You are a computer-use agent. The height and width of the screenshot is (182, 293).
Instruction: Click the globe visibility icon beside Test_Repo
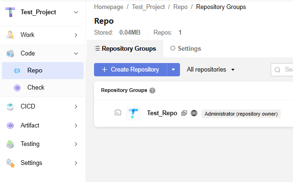click(194, 113)
